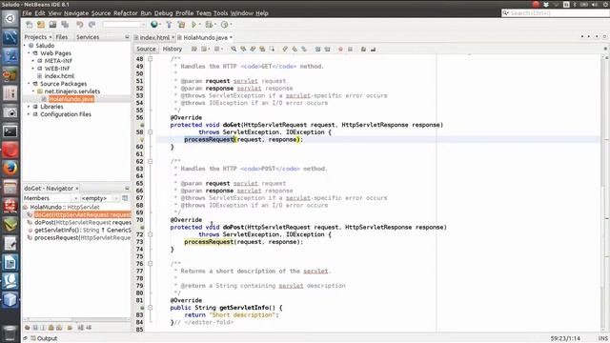Collapse code fold at line 58
610x343 pixels.
(151, 132)
